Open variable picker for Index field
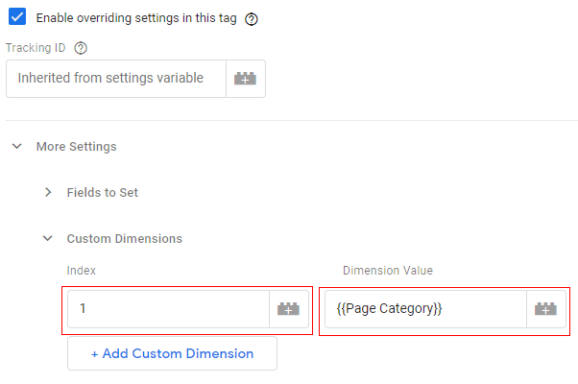Image resolution: width=578 pixels, height=384 pixels. pos(288,309)
